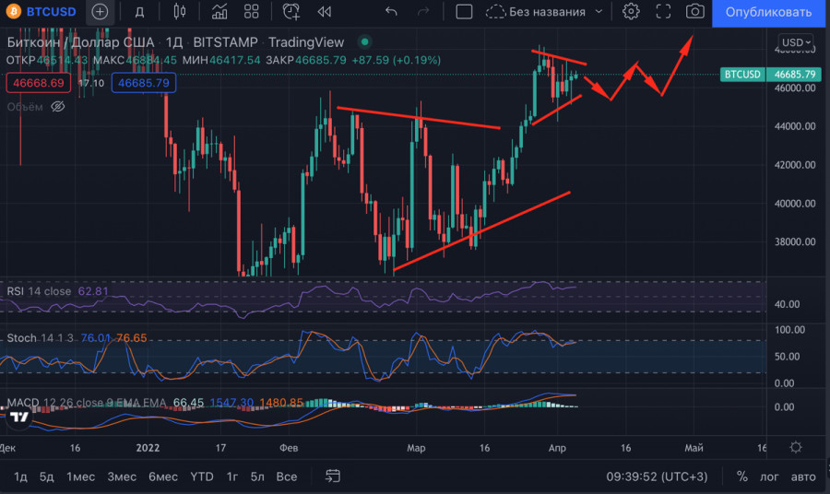Click the 2022 label on time axis
830x494 pixels.
[x=148, y=448]
